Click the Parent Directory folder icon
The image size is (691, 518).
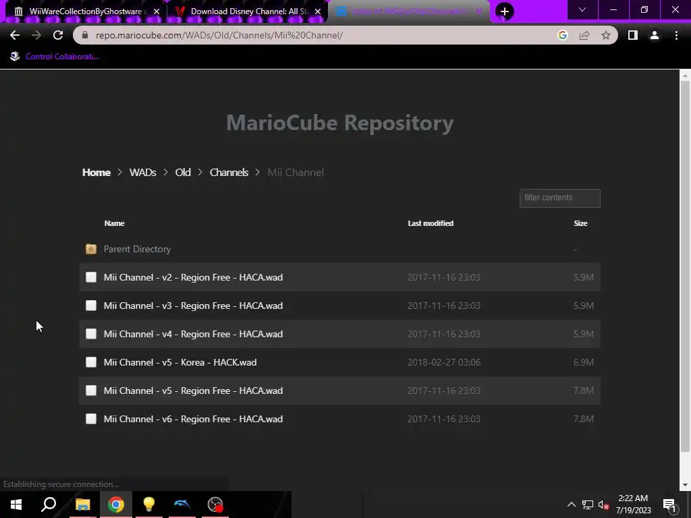coord(91,249)
